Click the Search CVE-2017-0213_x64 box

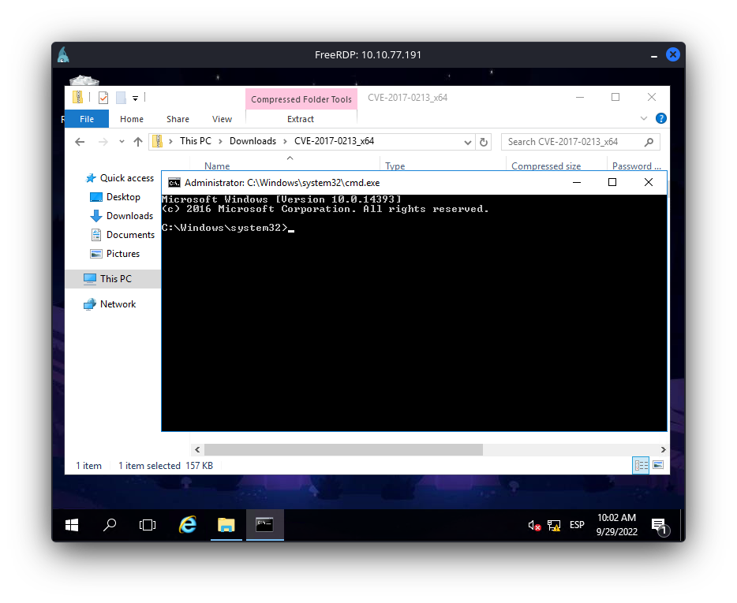point(572,142)
